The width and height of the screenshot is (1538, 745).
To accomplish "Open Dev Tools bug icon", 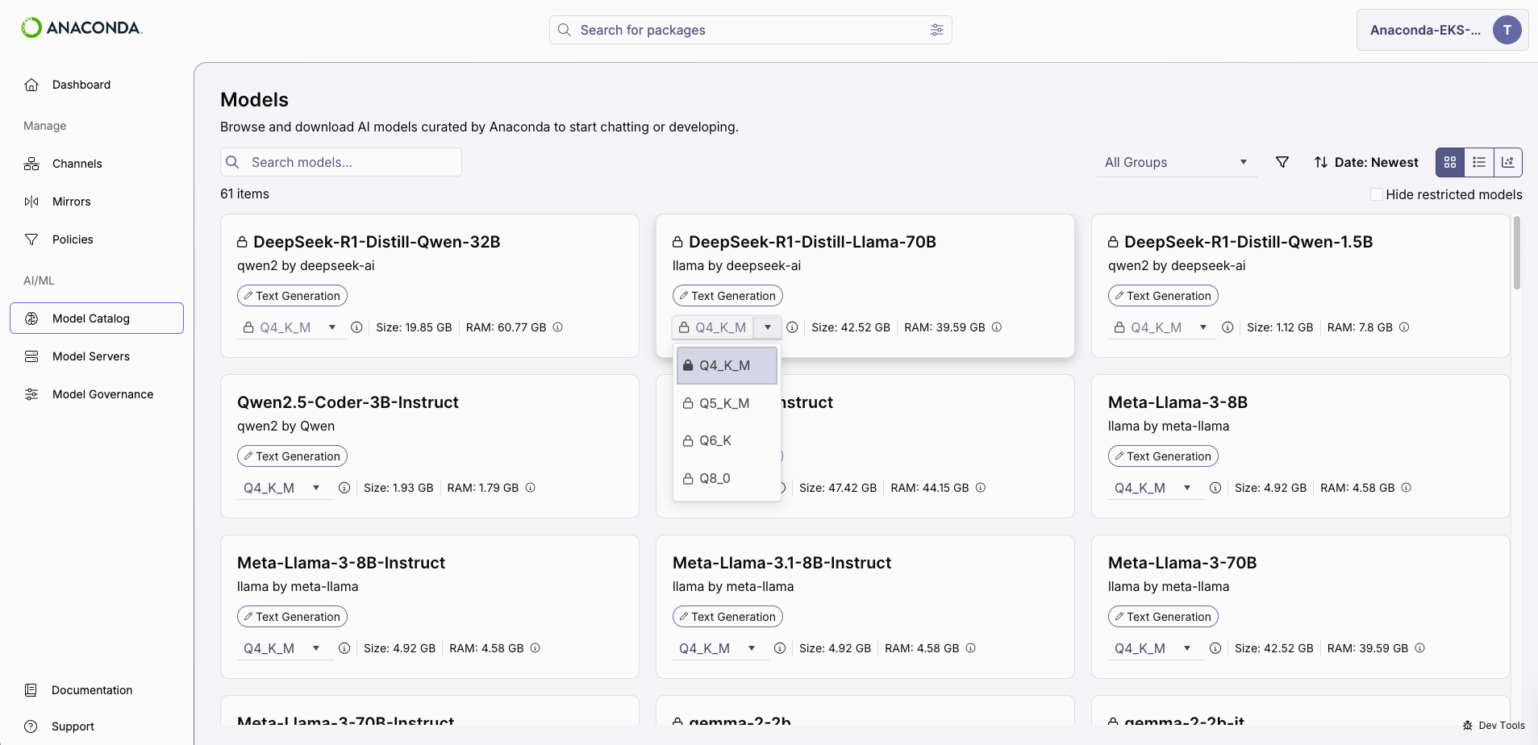I will 1468,726.
